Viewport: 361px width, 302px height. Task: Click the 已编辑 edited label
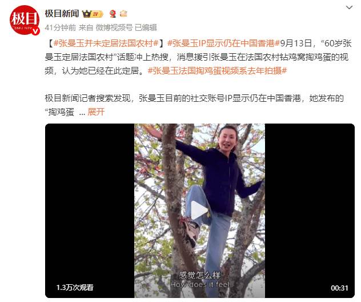(146, 27)
